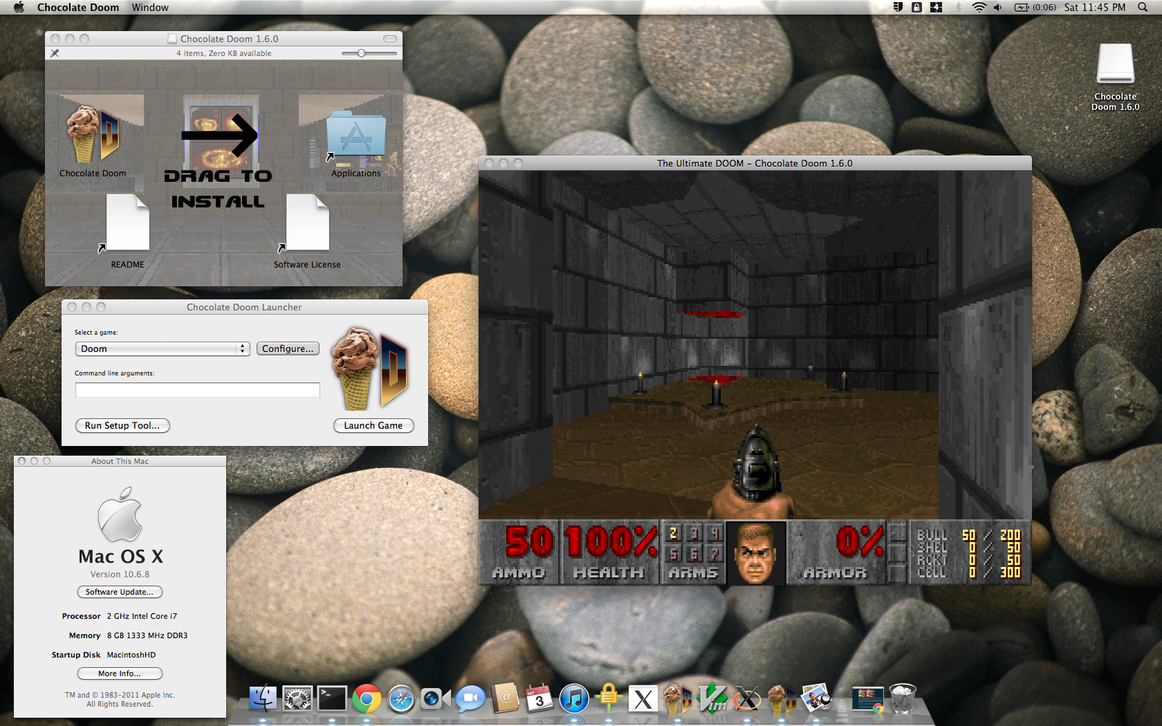Open the Chocolate Doom application menu
Viewport: 1162px width, 726px height.
tap(78, 8)
